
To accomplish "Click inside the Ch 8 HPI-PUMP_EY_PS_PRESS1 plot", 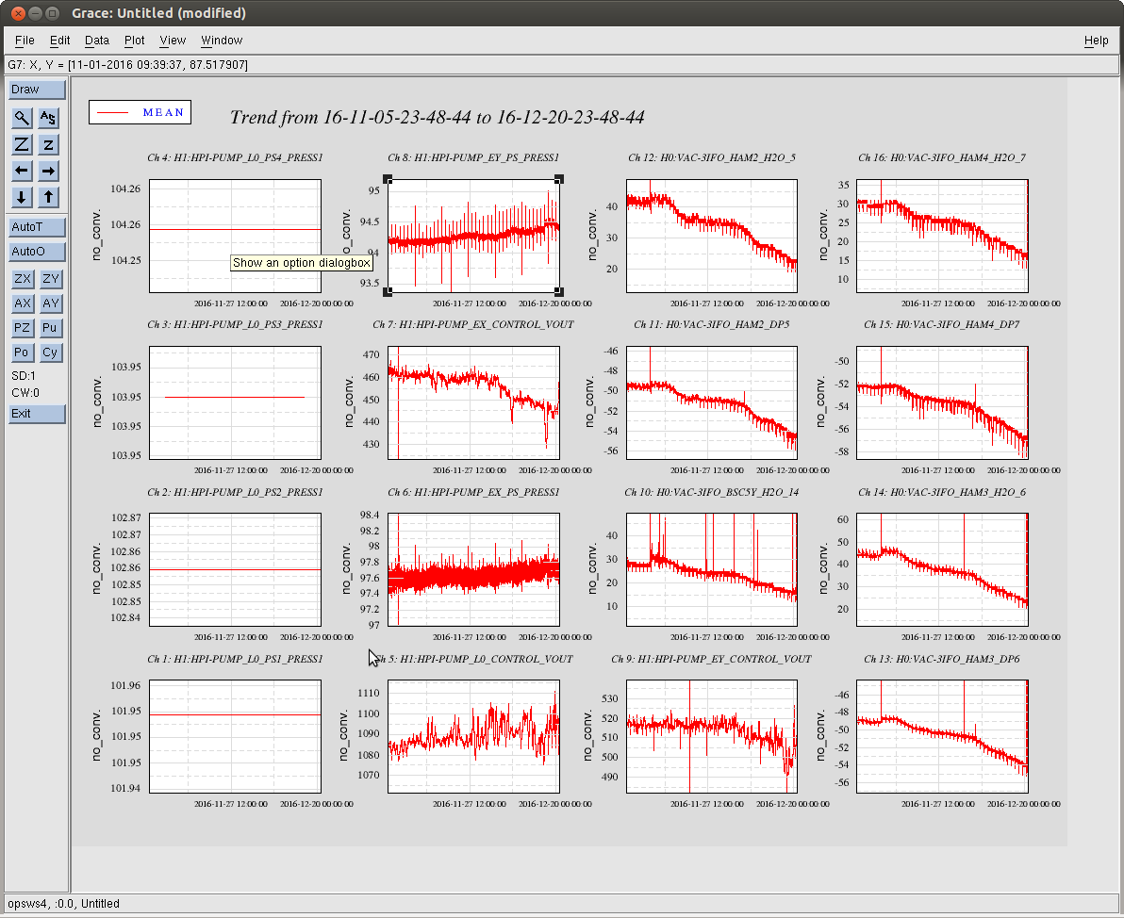I will pyautogui.click(x=473, y=236).
